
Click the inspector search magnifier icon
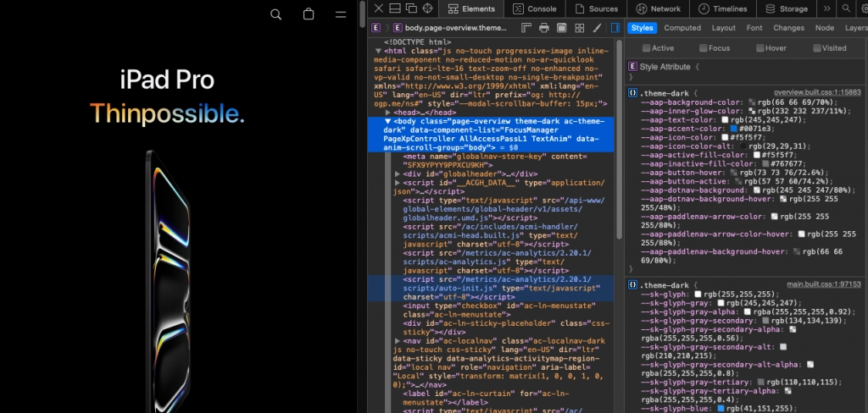[846, 8]
